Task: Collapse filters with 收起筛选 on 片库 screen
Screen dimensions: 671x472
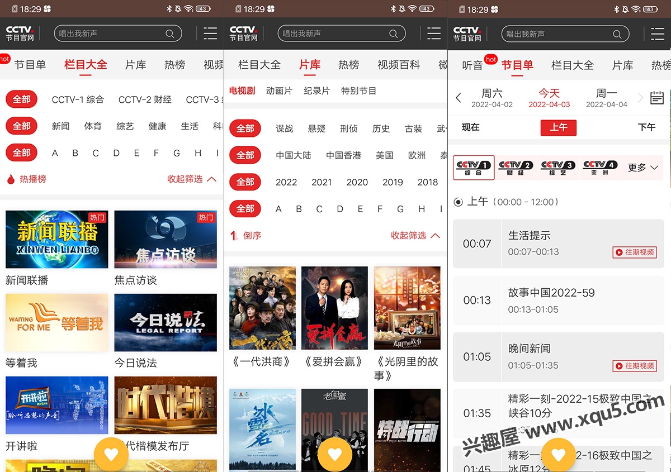Action: coord(415,236)
